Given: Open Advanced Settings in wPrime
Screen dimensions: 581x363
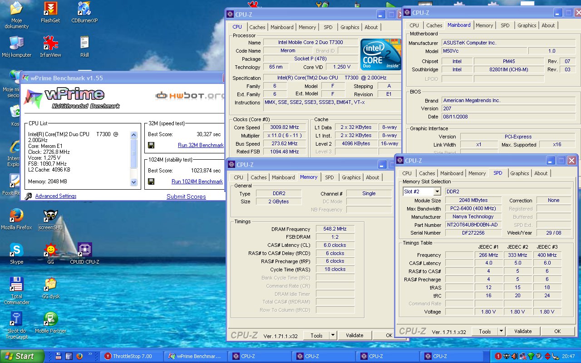Looking at the screenshot, I should click(56, 196).
